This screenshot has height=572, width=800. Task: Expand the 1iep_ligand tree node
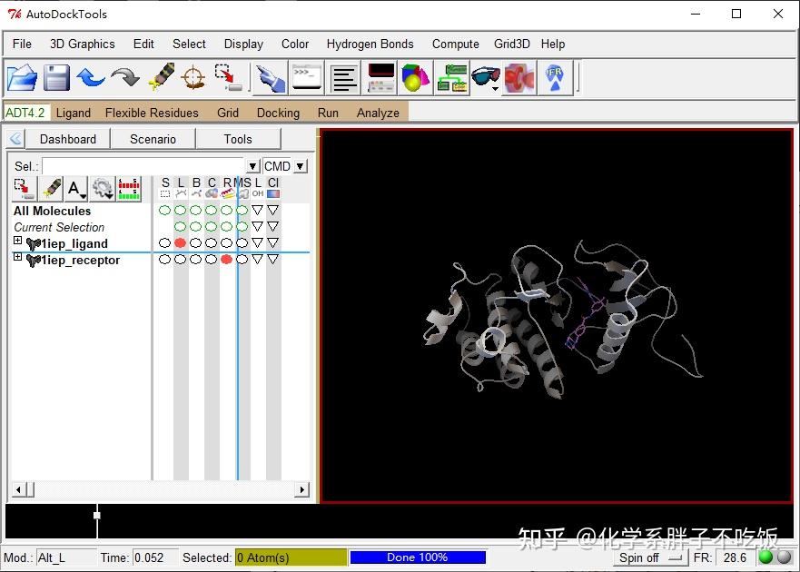tap(17, 242)
